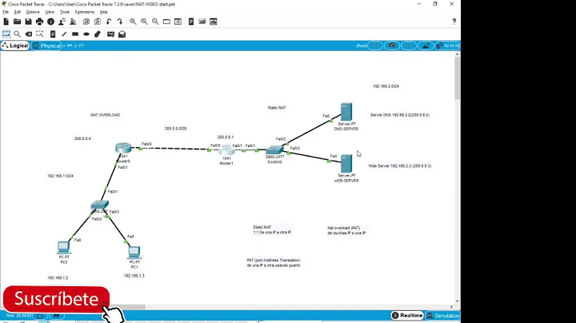Open the Environment time button
Image resolution: width=576 pixels, height=323 pixels.
447,46
